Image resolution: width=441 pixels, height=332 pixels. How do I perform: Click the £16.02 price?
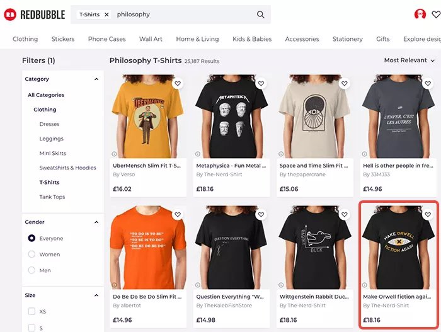click(122, 189)
